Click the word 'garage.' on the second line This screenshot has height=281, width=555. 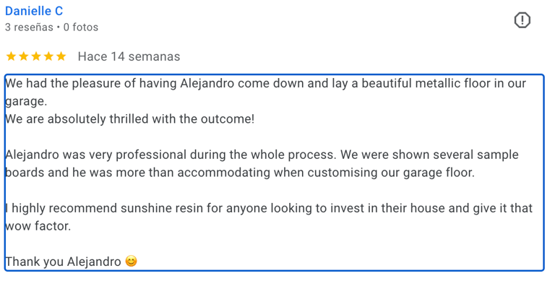point(26,102)
